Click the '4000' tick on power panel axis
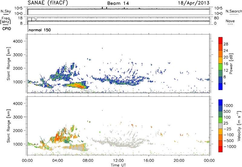The image size is (242, 167). pyautogui.click(x=18, y=41)
